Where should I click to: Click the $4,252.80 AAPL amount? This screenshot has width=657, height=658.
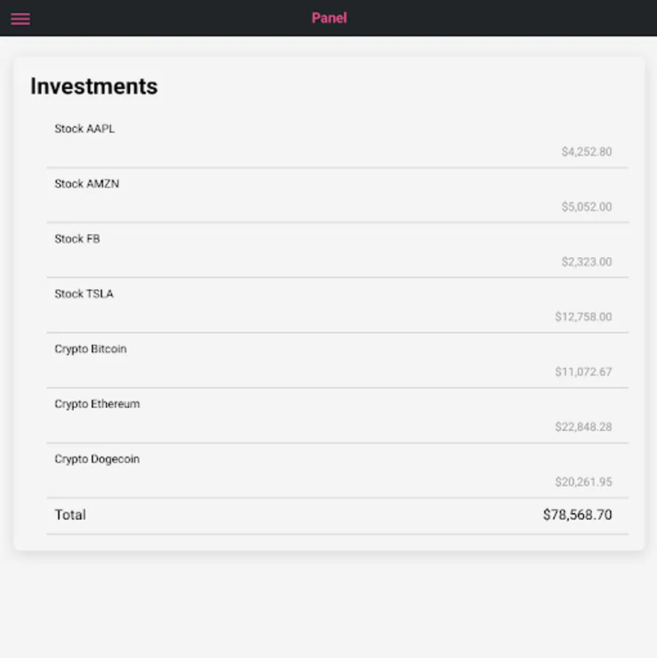tap(586, 152)
